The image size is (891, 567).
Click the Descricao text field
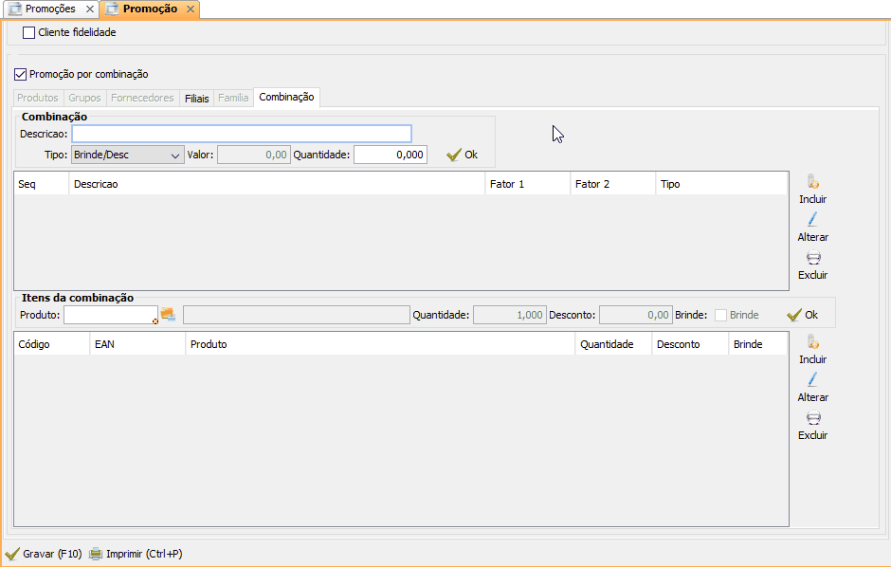click(242, 134)
